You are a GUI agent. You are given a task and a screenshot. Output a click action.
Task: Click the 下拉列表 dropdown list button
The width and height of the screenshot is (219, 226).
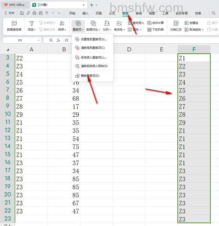pos(155,30)
